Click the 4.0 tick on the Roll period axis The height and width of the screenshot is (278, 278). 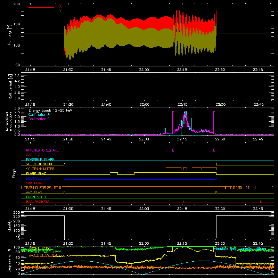pos(17,87)
